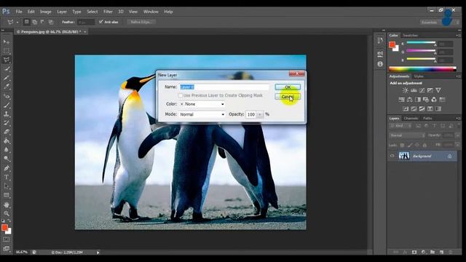This screenshot has width=466, height=262.
Task: Click the Change Screen Mode icon
Action: point(7,248)
